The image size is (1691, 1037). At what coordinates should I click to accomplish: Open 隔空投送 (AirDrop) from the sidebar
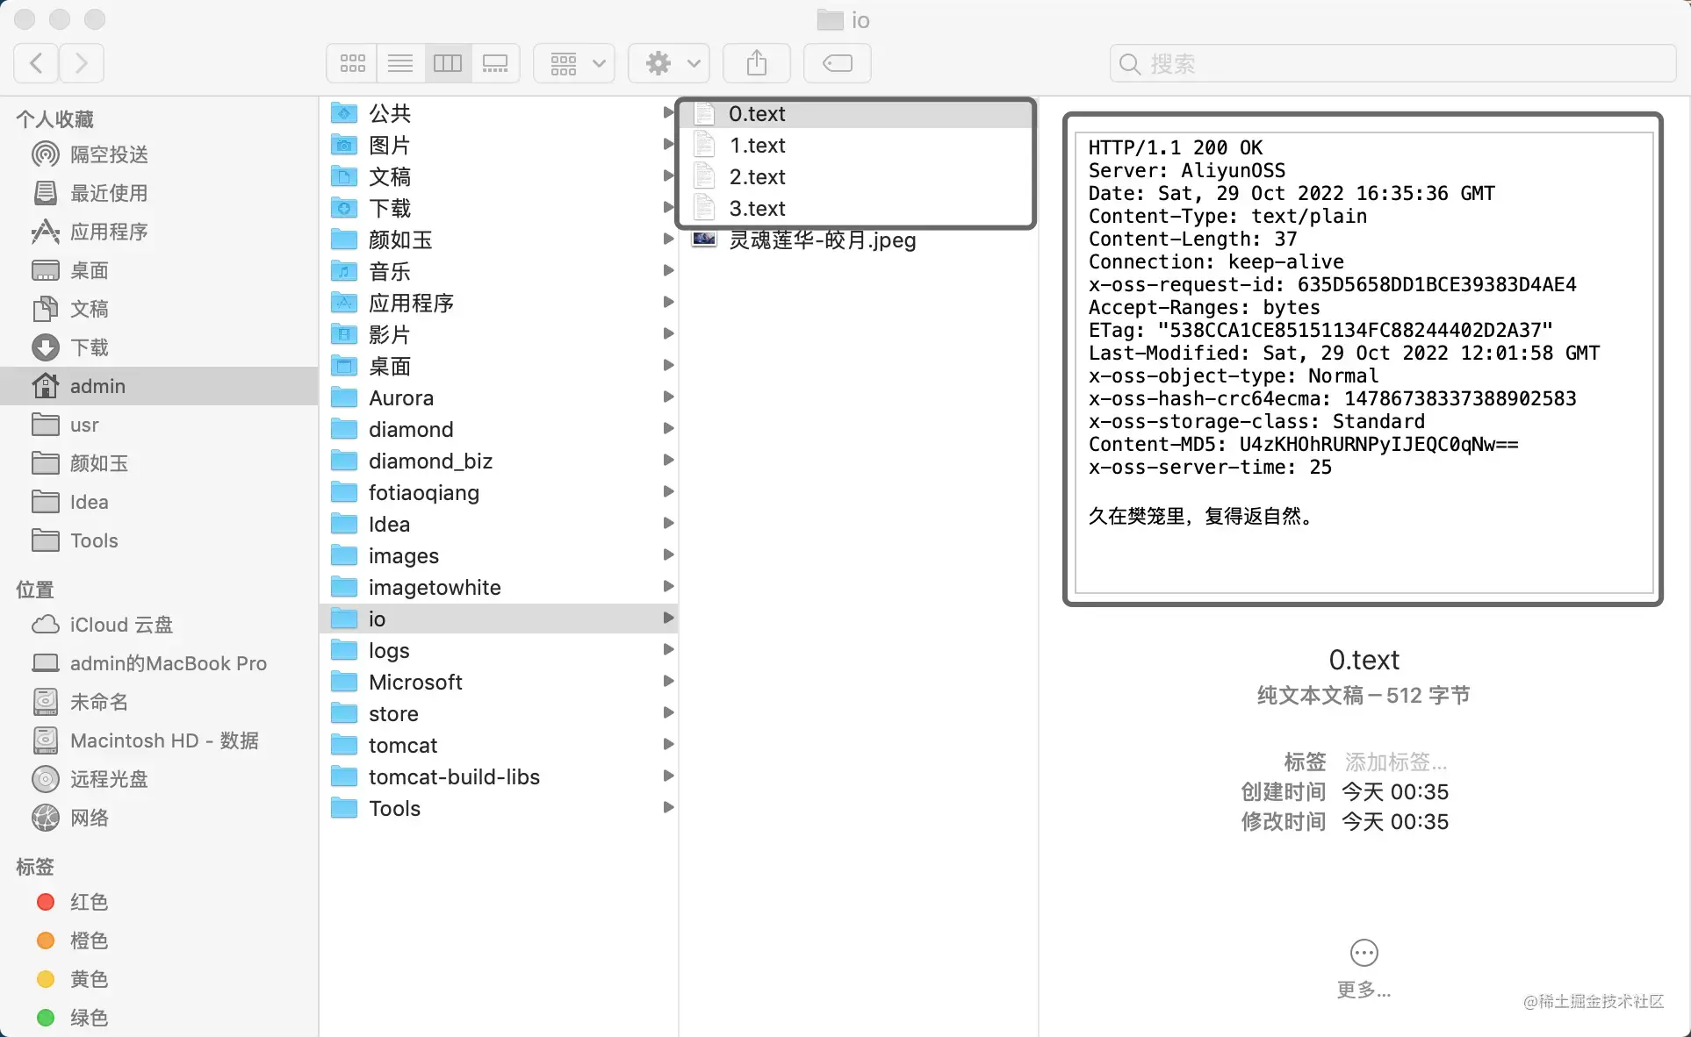click(x=110, y=154)
